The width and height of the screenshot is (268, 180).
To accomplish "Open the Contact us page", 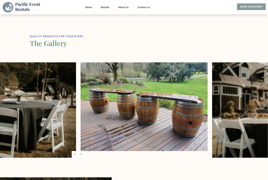I will pyautogui.click(x=144, y=7).
